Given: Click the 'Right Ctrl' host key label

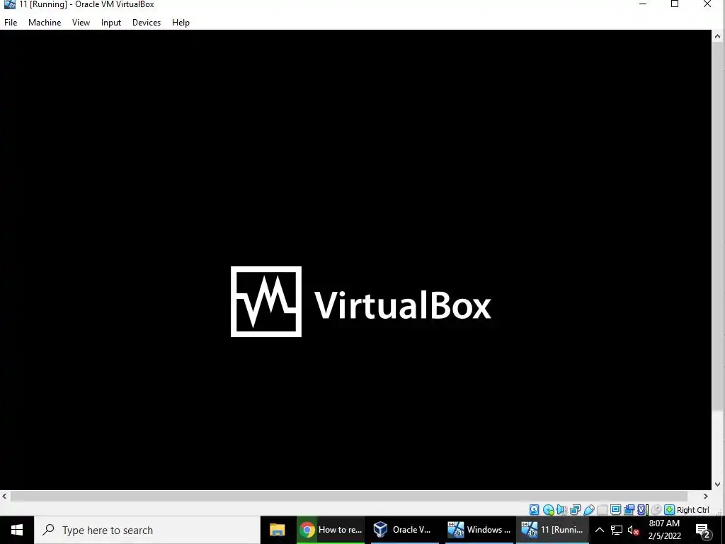Looking at the screenshot, I should 692,510.
